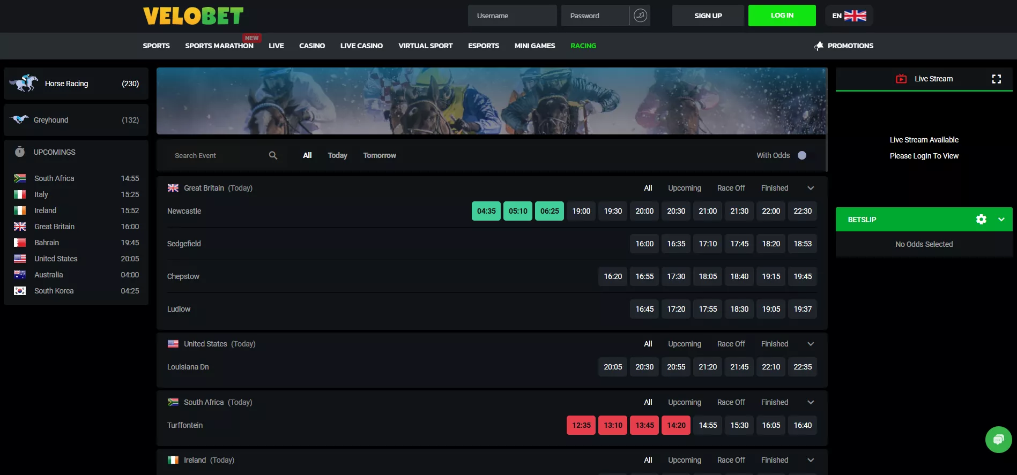
Task: Click the VELOBET logo
Action: [193, 16]
